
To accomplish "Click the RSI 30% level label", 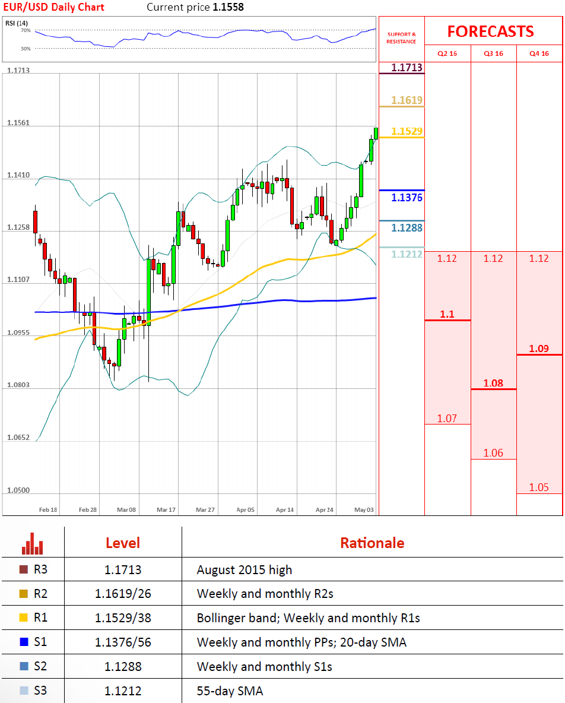I will (x=26, y=49).
